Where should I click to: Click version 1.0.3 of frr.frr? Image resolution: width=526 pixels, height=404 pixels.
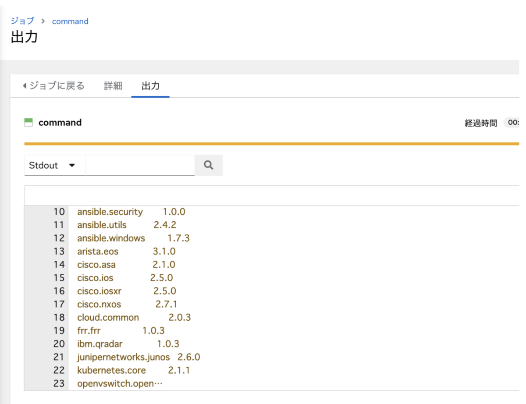[153, 330]
